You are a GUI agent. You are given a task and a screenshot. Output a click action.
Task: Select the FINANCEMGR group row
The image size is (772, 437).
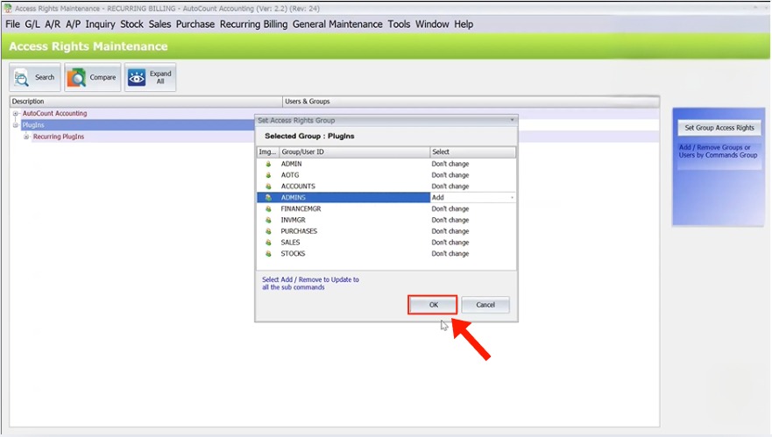point(386,208)
